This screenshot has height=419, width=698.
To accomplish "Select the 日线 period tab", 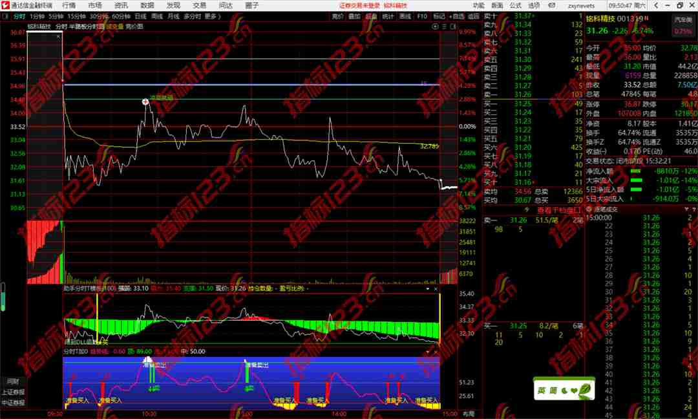I will click(140, 16).
